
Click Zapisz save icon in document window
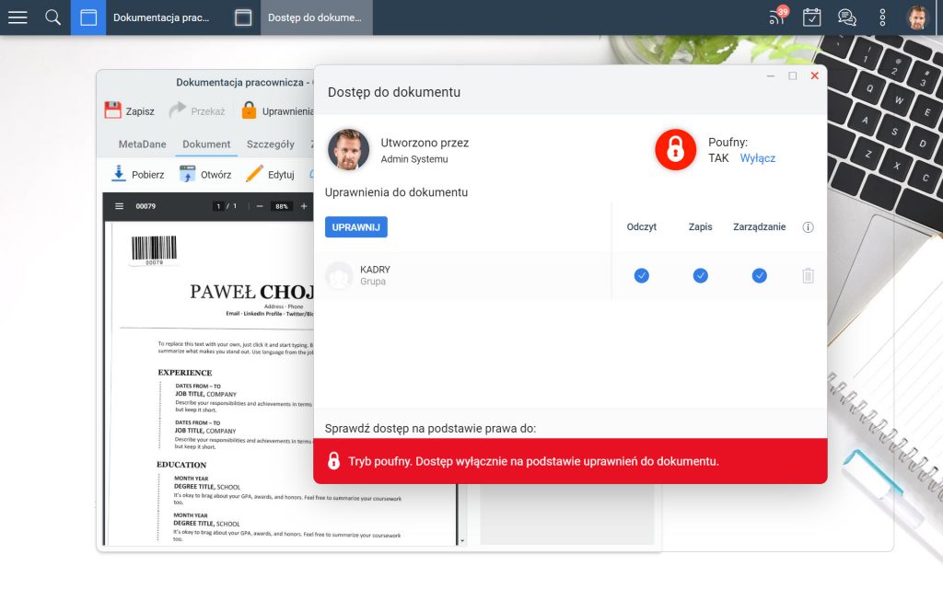coord(113,110)
